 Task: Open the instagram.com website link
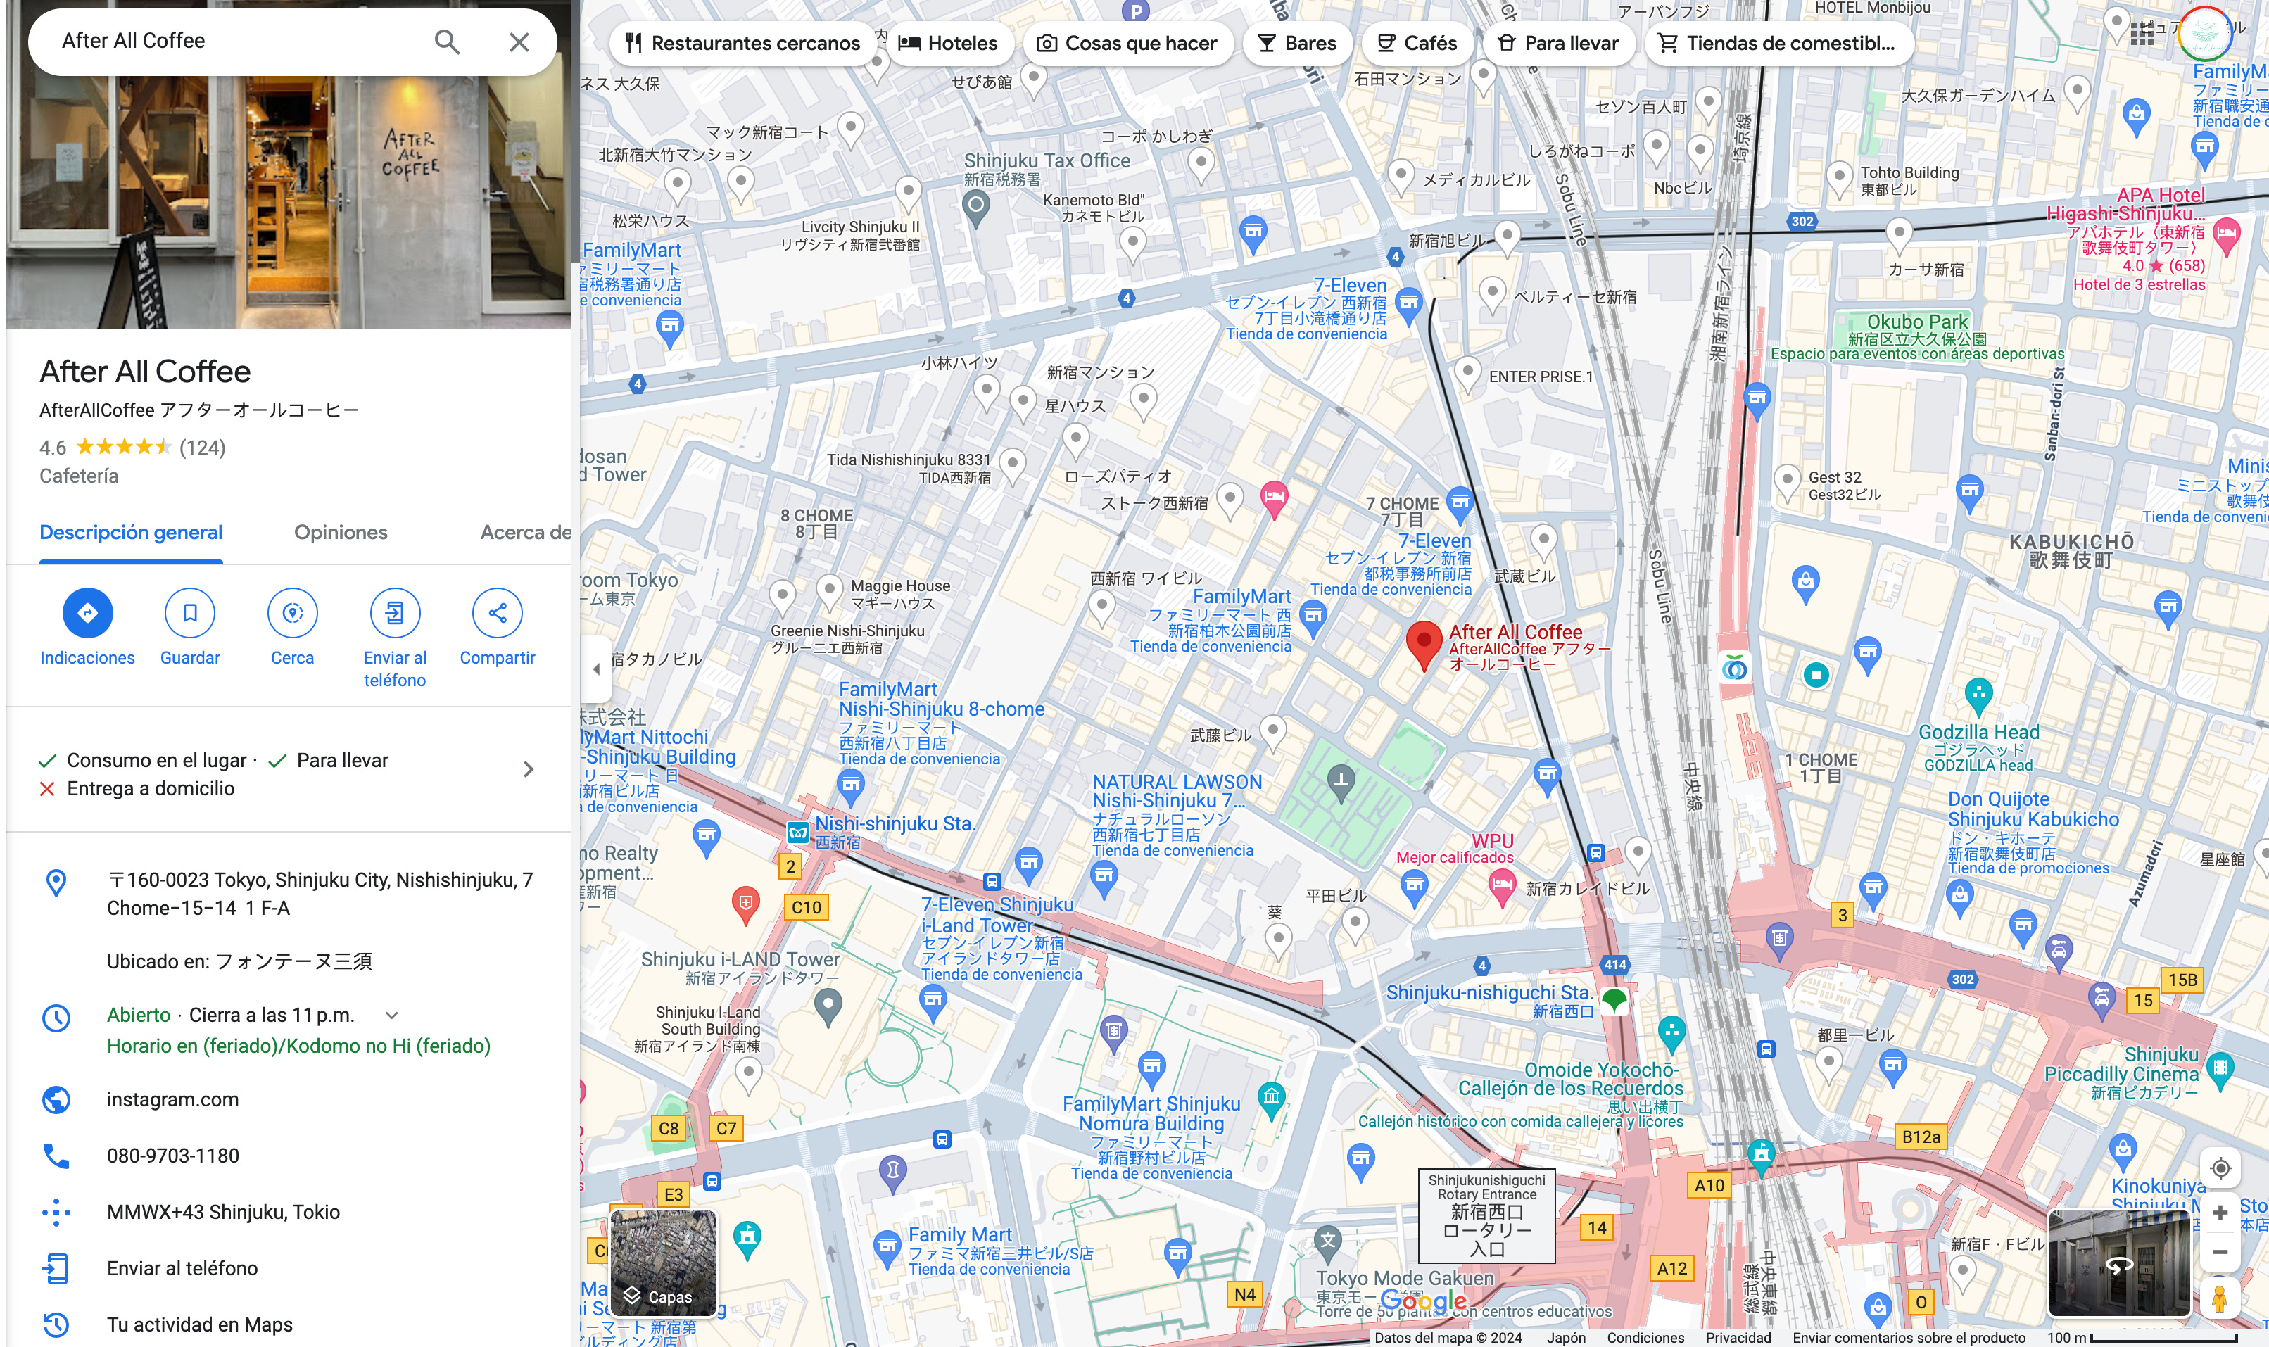pos(172,1099)
